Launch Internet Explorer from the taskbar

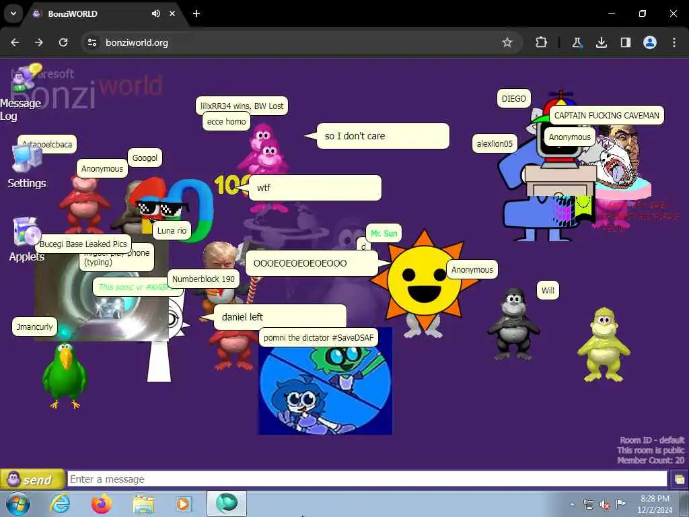coord(60,504)
